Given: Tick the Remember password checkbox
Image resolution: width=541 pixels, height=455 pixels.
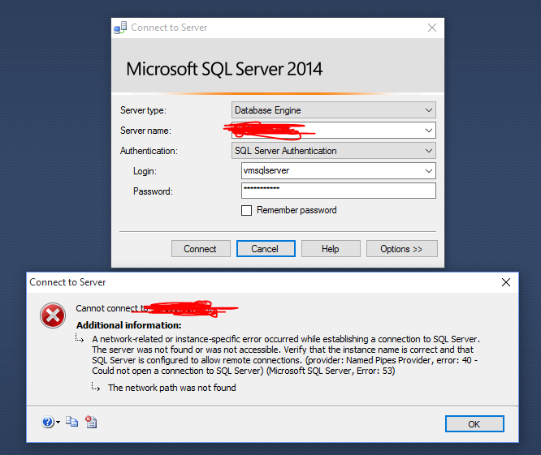Looking at the screenshot, I should click(x=246, y=210).
